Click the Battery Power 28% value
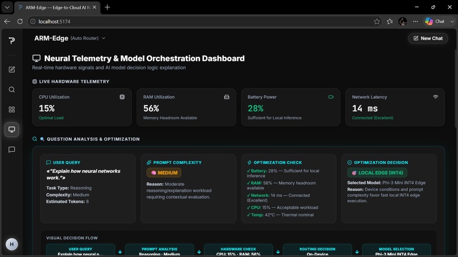This screenshot has height=257, width=458. pos(256,108)
